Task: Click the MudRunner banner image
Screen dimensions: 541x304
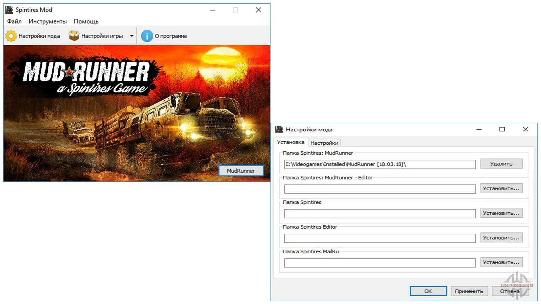Action: pos(137,113)
